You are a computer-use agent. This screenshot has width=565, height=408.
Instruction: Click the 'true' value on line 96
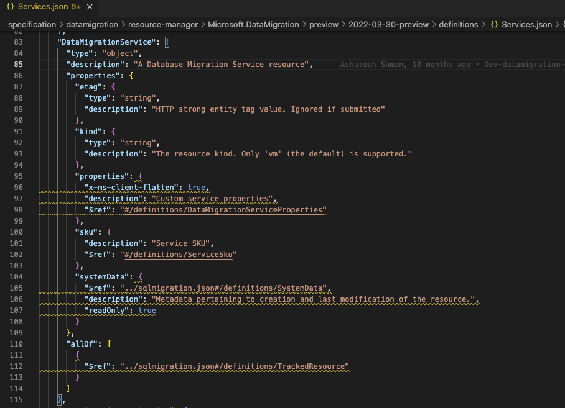(x=197, y=188)
